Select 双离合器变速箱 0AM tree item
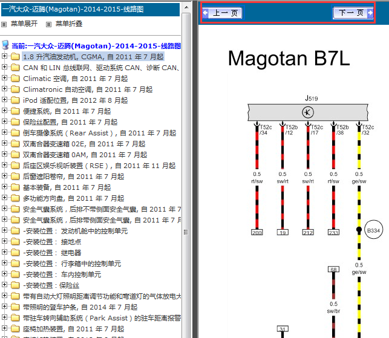Image resolution: width=389 pixels, height=338 pixels. point(85,155)
